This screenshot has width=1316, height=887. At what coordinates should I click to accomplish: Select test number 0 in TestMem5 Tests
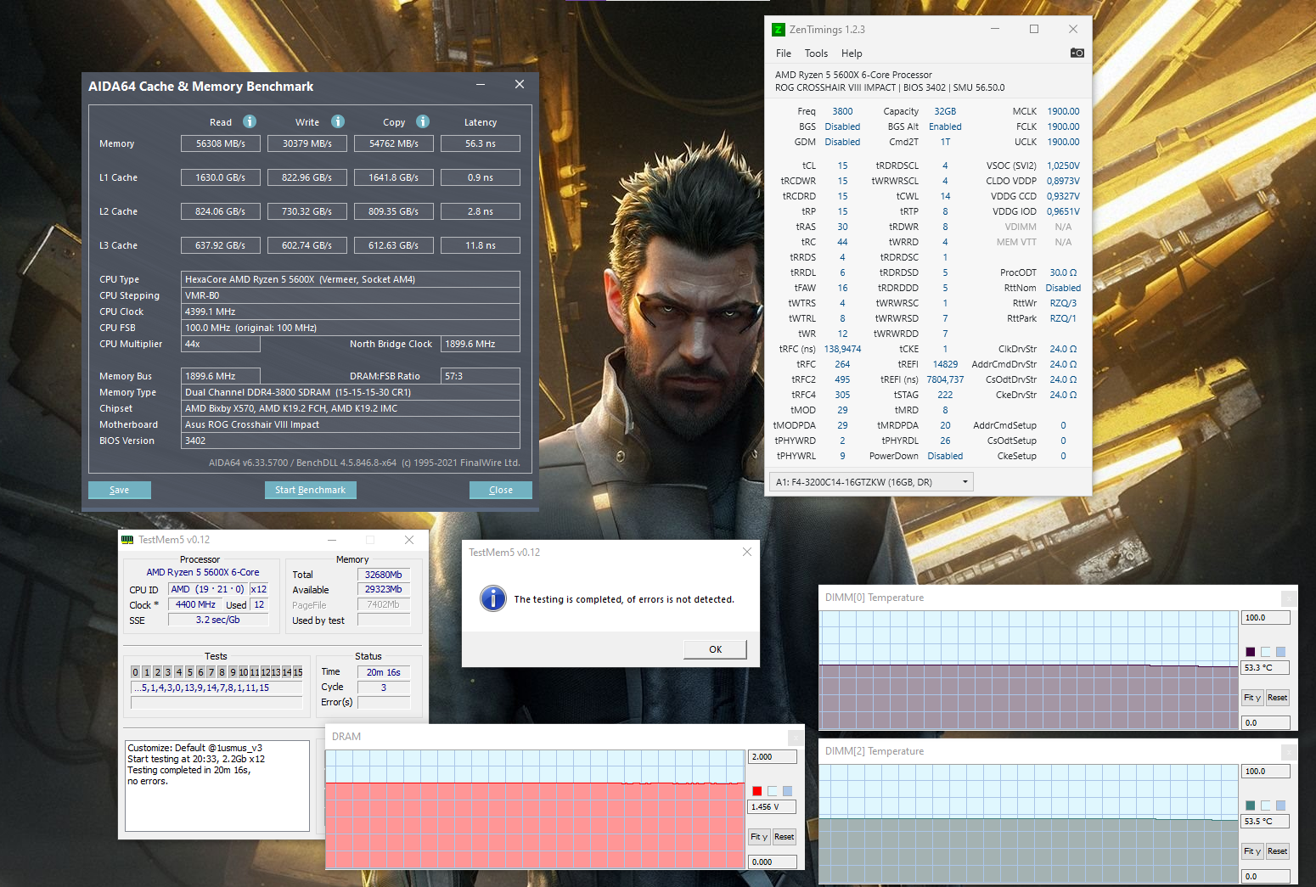click(135, 672)
